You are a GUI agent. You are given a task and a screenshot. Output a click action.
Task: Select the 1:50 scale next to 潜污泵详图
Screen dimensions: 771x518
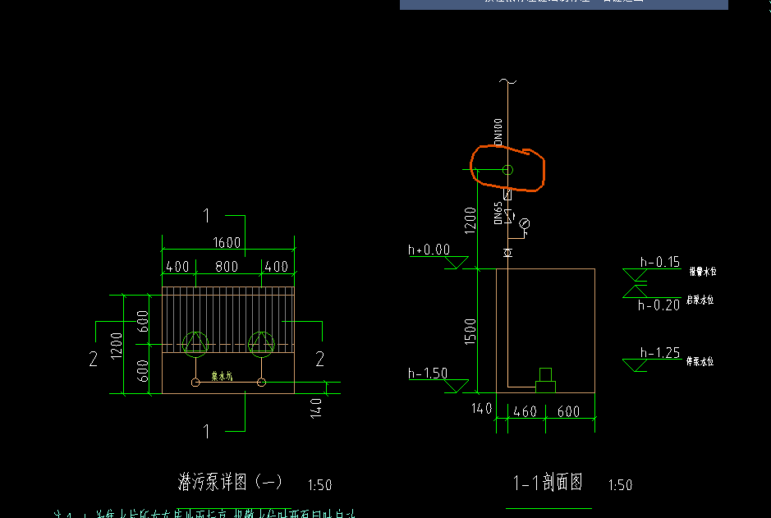tap(319, 485)
